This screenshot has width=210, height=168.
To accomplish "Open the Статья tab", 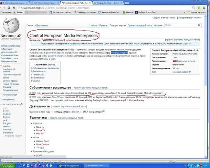I will [30, 25].
